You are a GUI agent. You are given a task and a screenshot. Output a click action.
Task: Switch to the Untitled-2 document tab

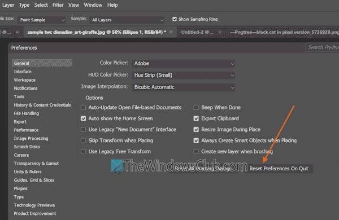[197, 32]
